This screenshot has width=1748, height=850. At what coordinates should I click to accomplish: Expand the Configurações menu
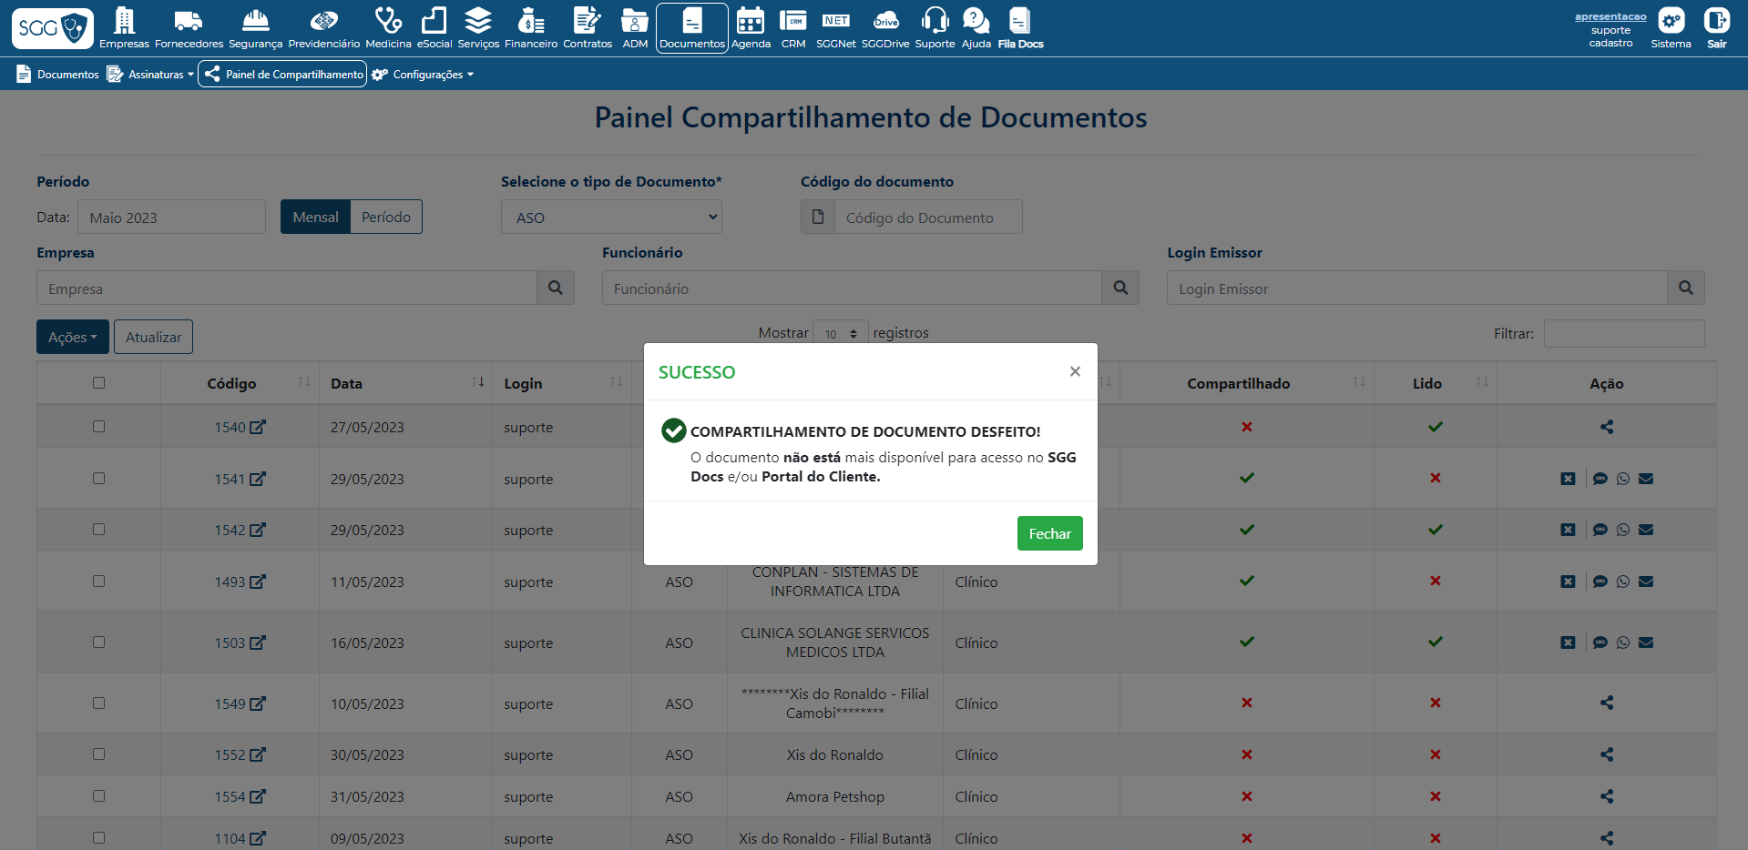(424, 75)
